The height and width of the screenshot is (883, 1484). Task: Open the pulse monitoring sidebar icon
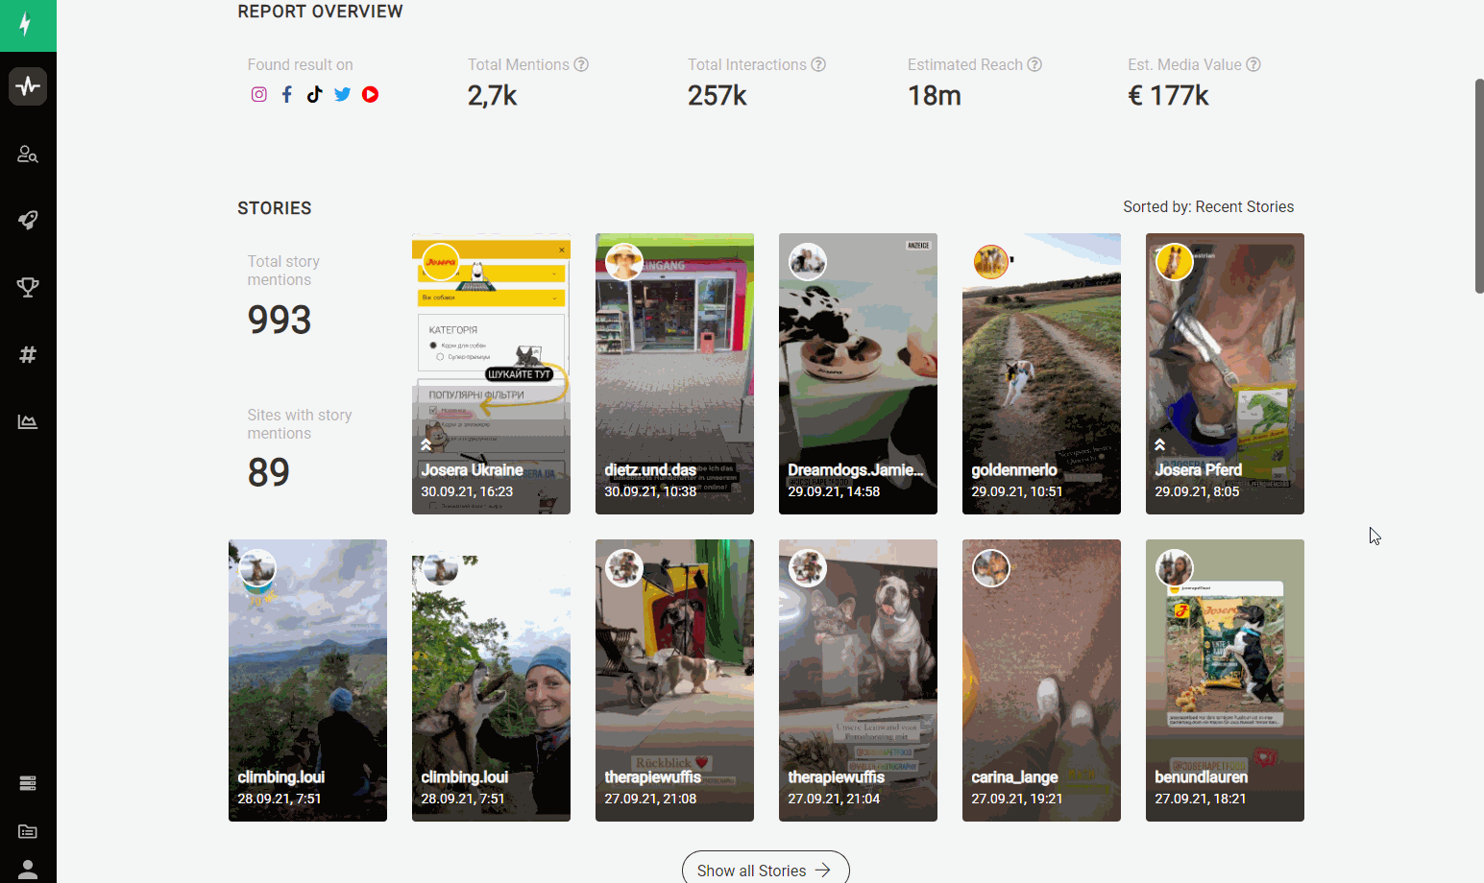click(28, 86)
